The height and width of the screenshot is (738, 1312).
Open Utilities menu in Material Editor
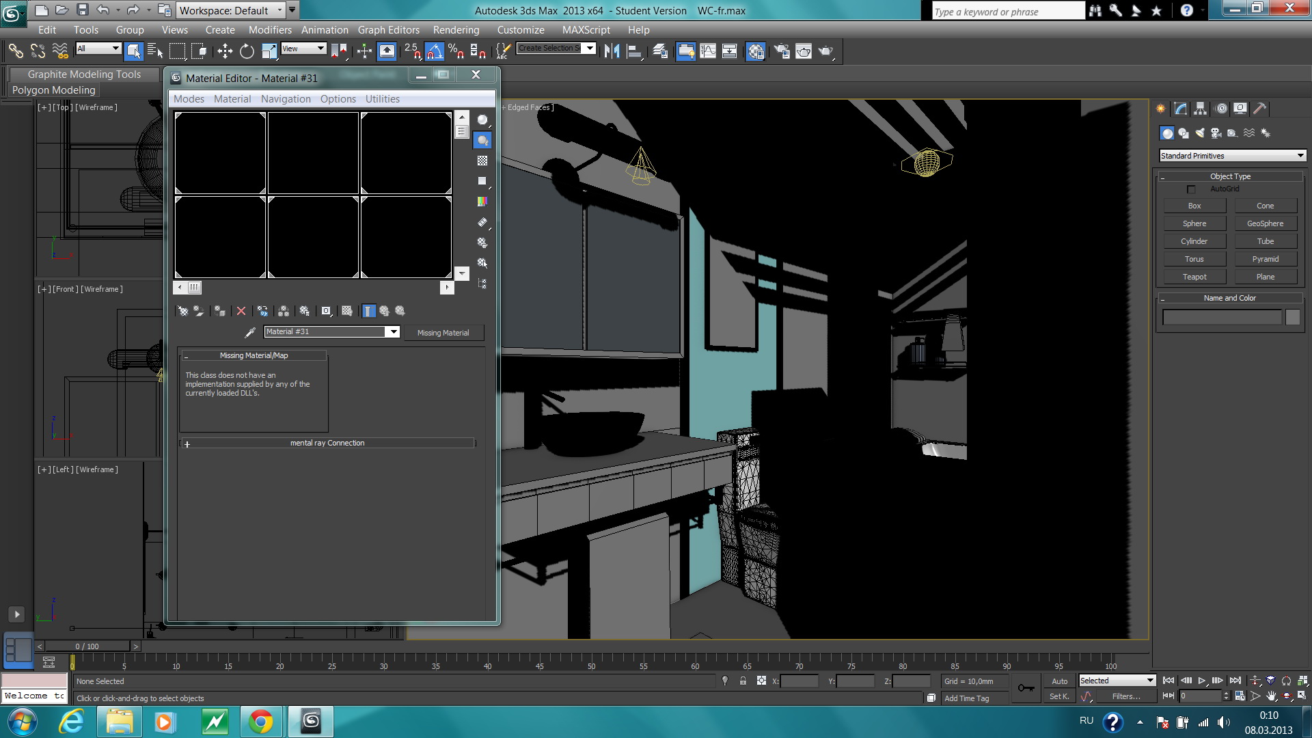(382, 99)
